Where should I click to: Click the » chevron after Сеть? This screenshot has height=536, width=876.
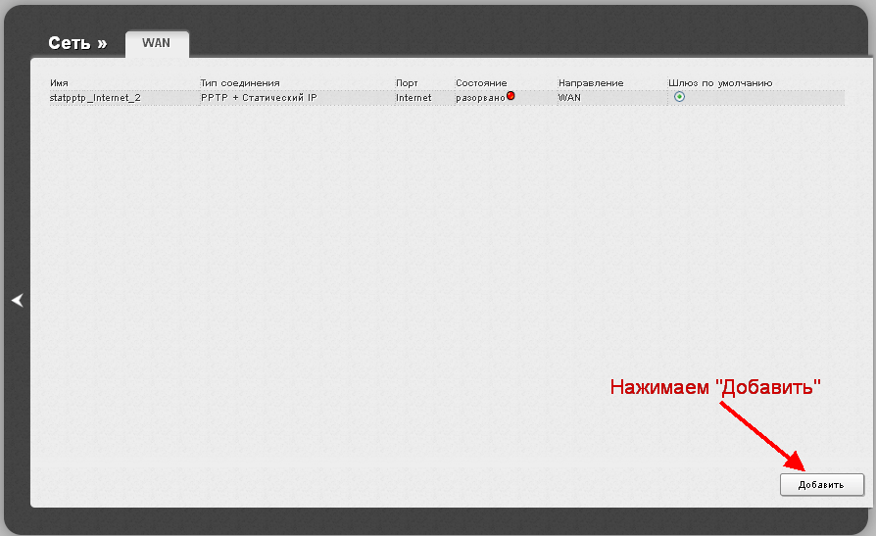tap(102, 44)
